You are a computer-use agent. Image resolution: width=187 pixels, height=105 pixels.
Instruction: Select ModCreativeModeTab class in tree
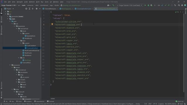coord(31,50)
